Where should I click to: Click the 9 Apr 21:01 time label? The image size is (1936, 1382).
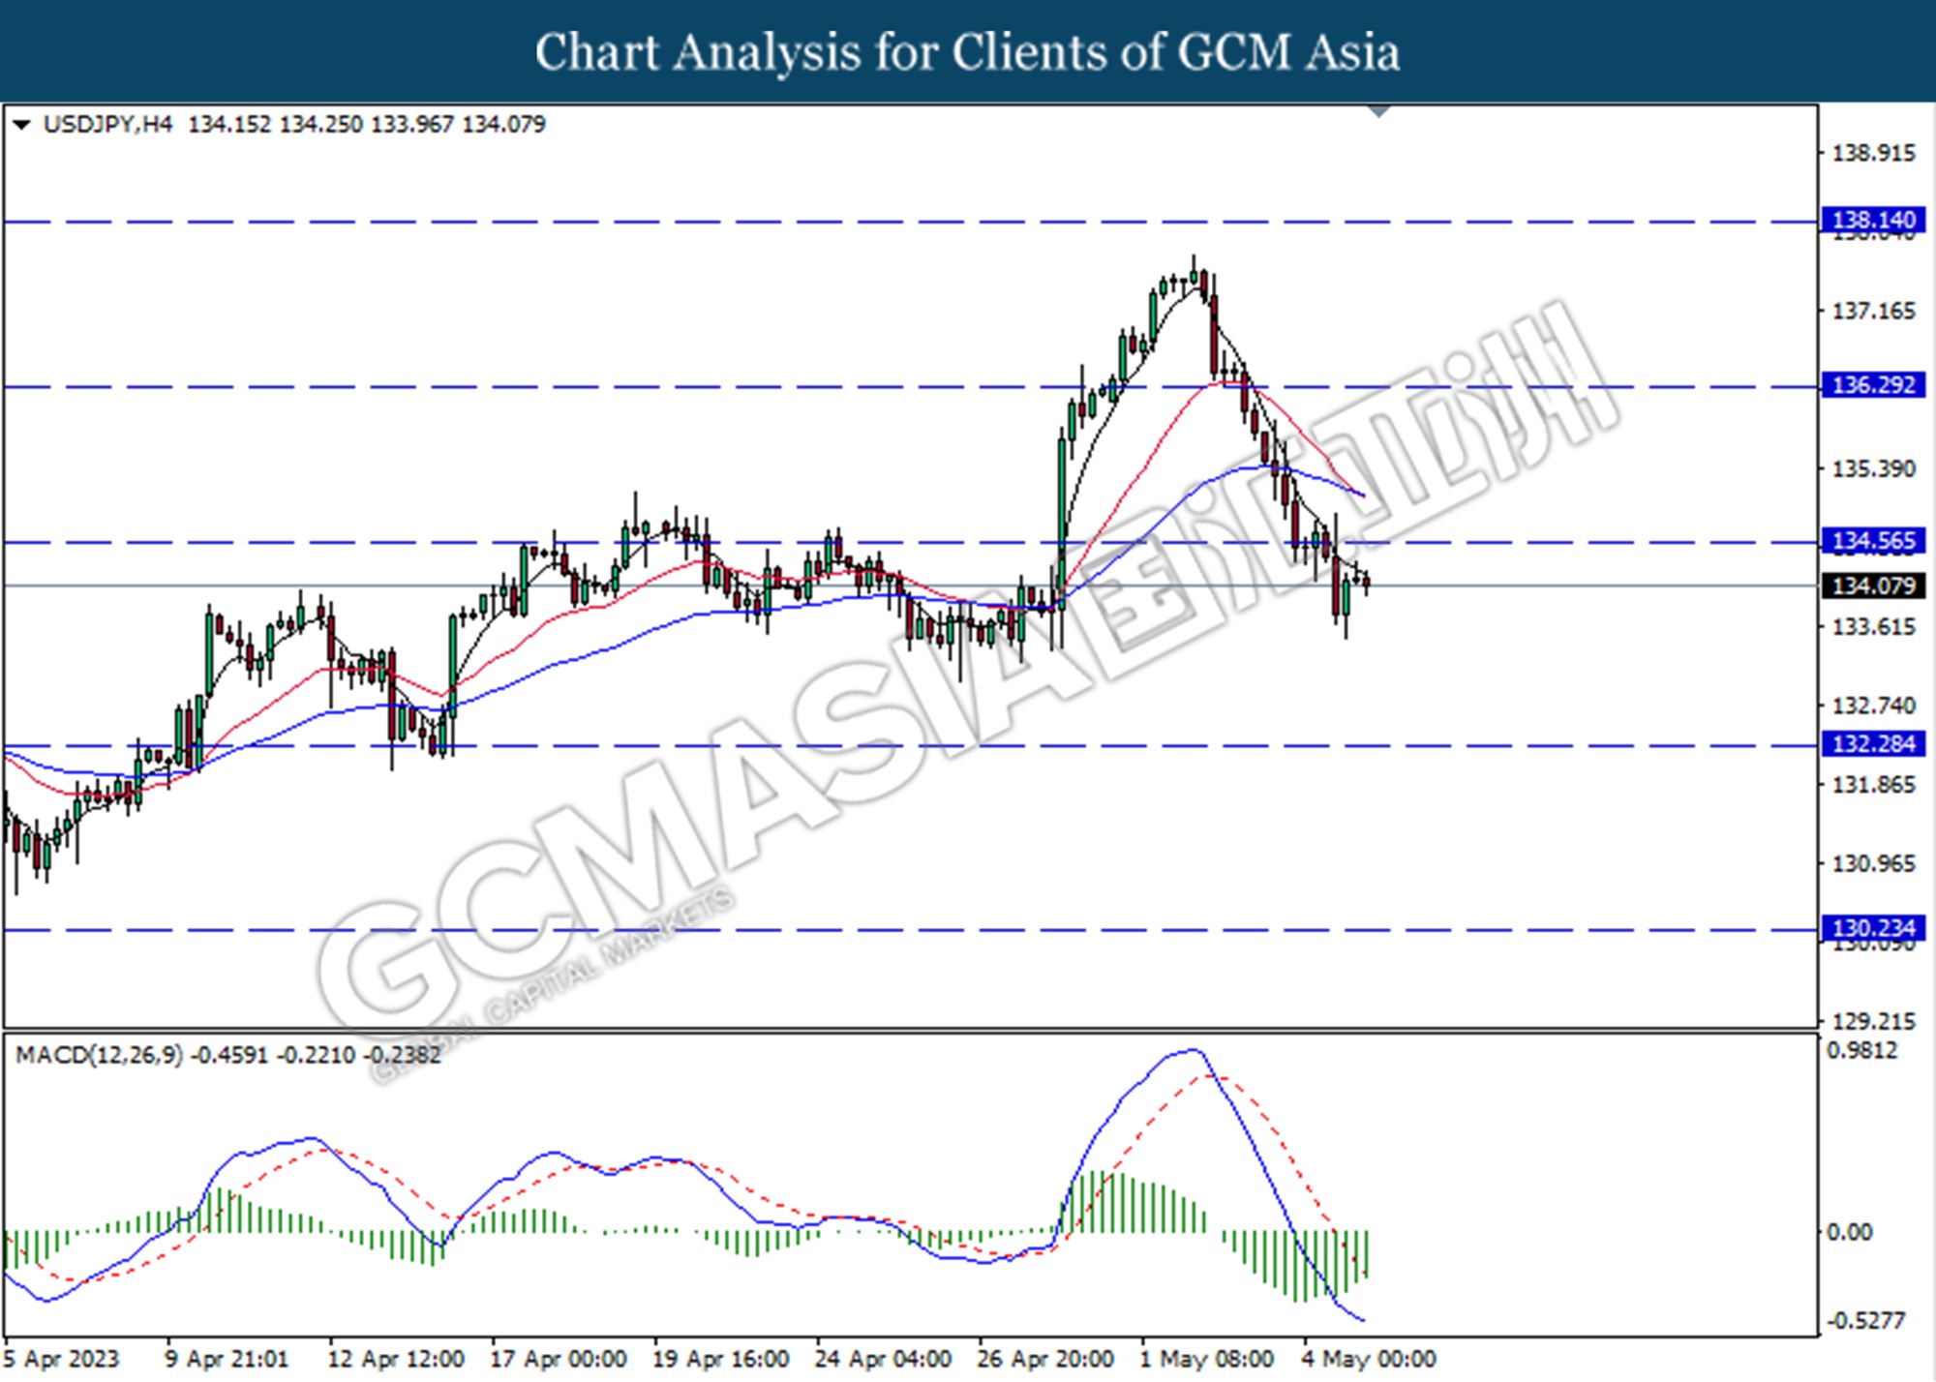pos(227,1359)
